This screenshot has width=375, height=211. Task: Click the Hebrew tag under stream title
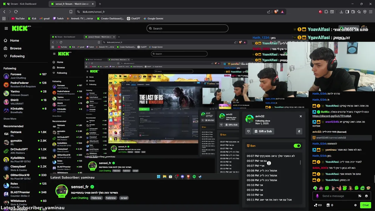(96, 198)
